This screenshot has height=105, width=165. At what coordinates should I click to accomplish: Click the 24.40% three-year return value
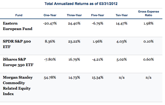74,24
